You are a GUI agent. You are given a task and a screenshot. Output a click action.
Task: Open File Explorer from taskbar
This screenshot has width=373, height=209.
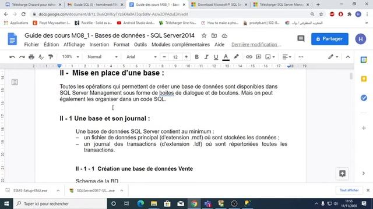pyautogui.click(x=154, y=204)
